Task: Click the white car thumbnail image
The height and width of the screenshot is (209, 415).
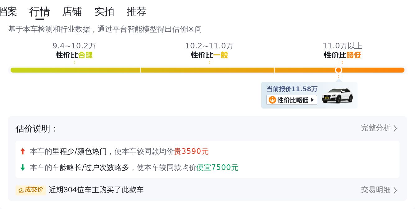Action: (x=337, y=96)
